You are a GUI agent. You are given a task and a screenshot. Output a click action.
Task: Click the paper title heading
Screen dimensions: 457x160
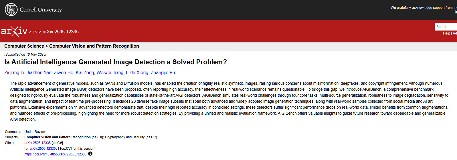[115, 62]
